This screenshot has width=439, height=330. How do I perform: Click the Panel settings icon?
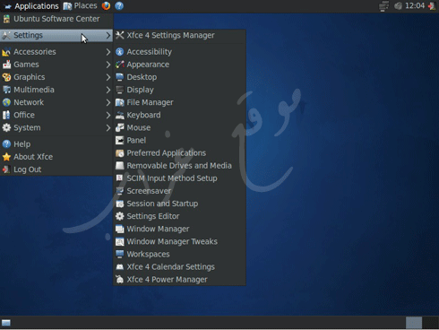tap(120, 140)
